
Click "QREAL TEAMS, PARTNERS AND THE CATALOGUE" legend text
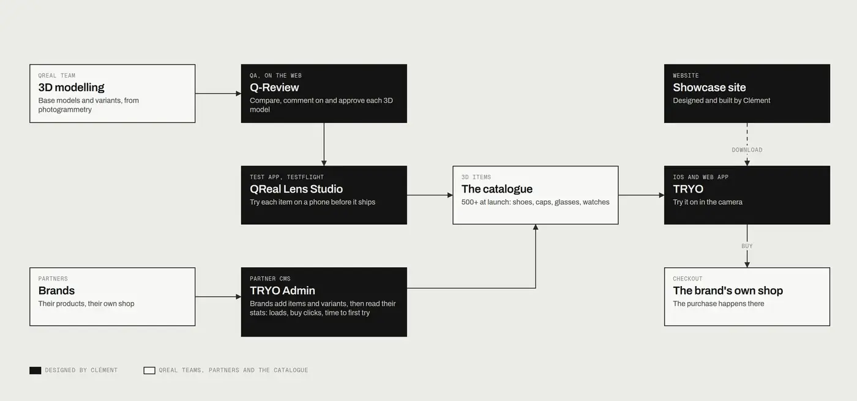click(233, 370)
